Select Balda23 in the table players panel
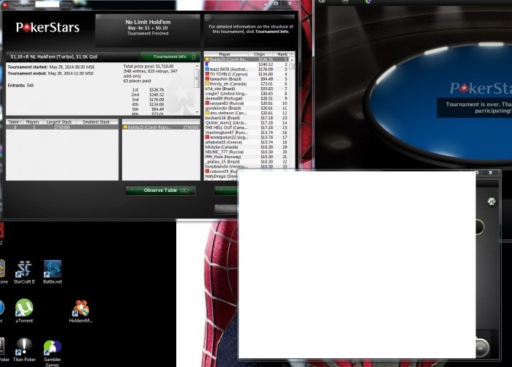The width and height of the screenshot is (512, 367). [x=161, y=127]
